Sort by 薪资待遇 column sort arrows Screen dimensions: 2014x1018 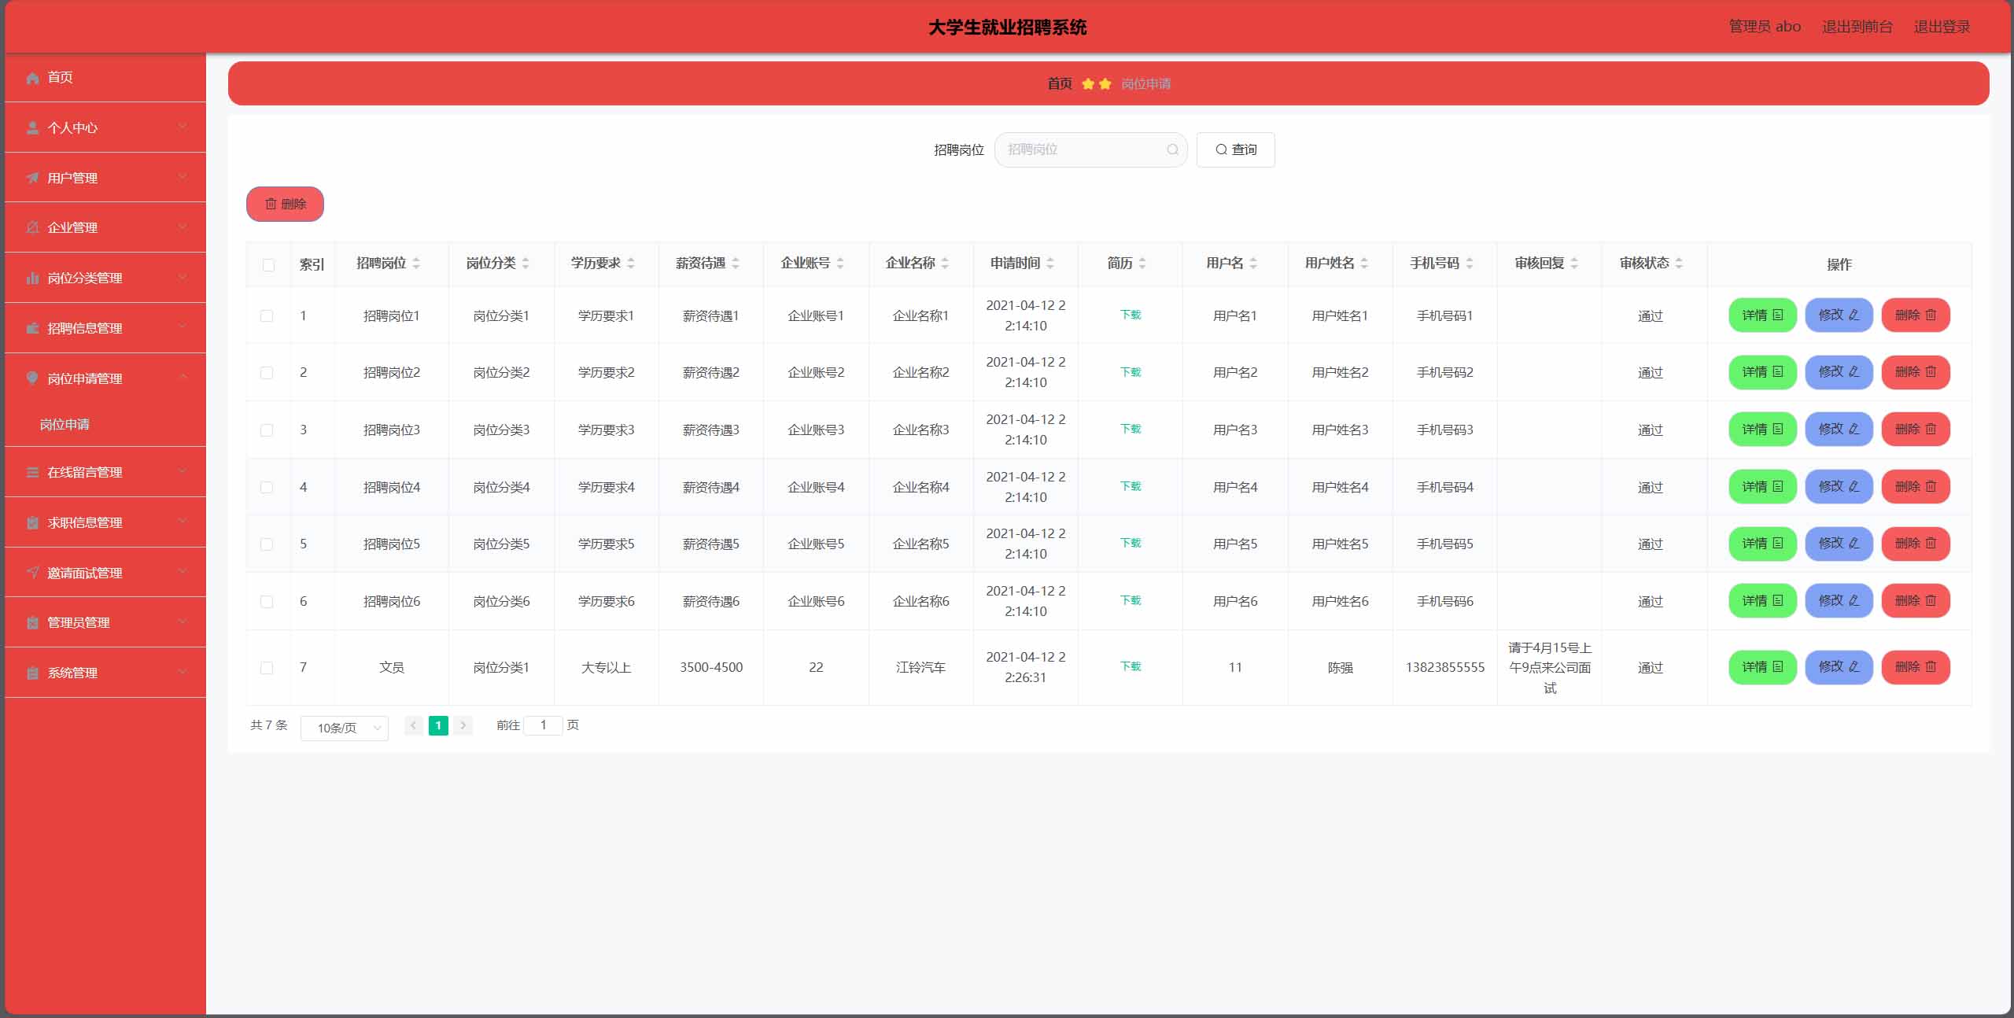[x=736, y=264]
